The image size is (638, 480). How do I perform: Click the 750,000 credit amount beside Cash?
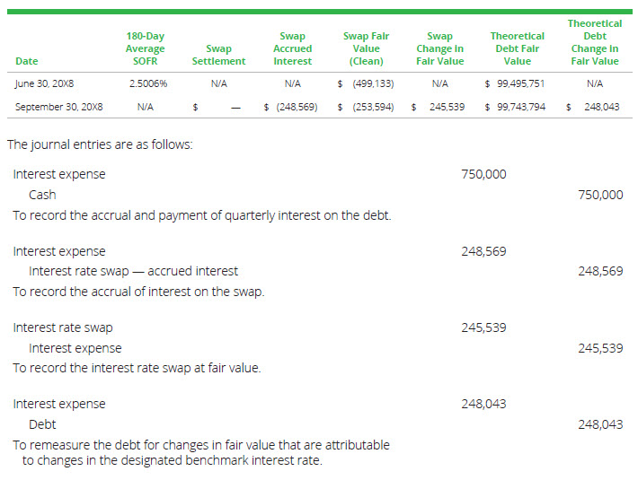point(600,195)
